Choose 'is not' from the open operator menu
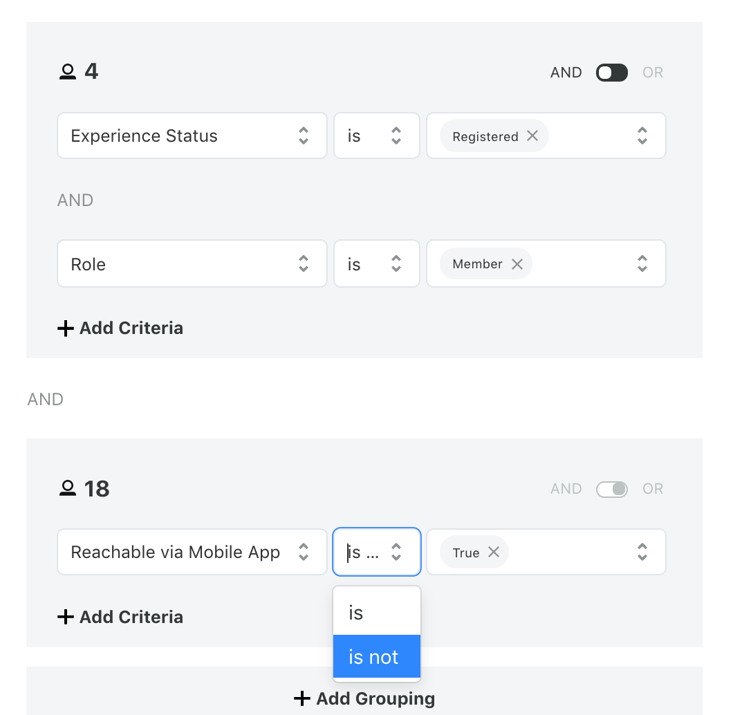Viewport: 733px width, 715px height. tap(376, 657)
